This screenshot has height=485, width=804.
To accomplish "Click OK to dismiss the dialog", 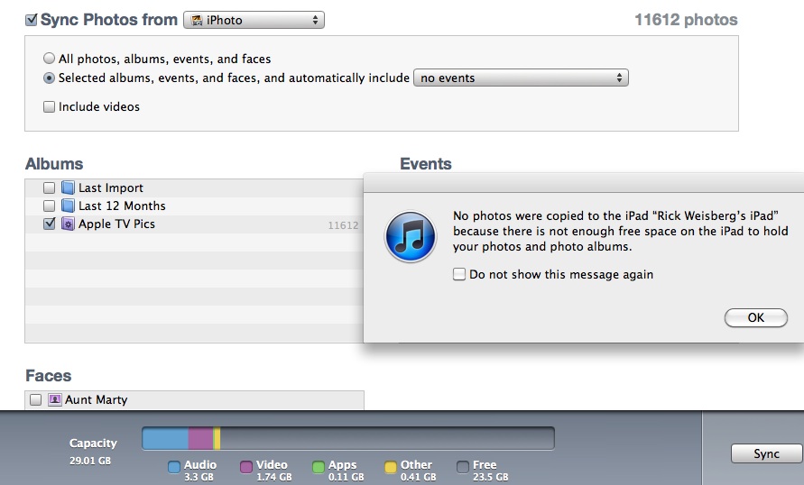I will [x=756, y=317].
